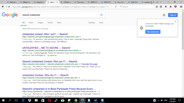Open the Firefox downloads arrow icon
The width and height of the screenshot is (184, 103).
coord(166,7)
